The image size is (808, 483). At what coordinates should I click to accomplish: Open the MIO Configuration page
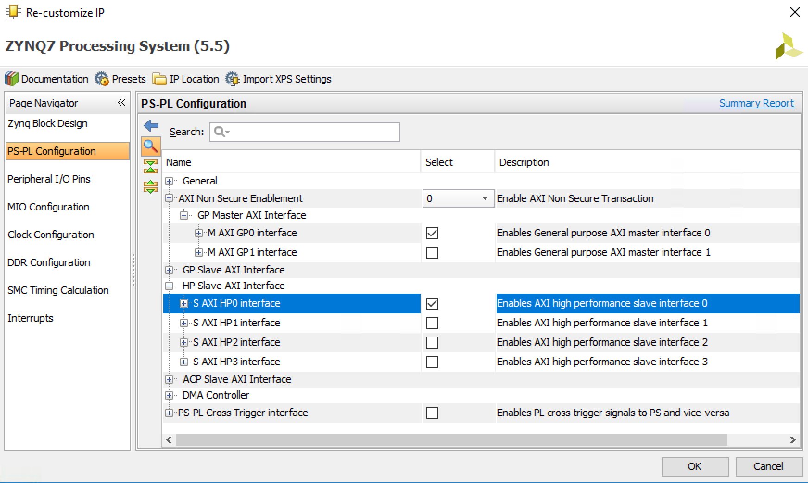pos(49,207)
